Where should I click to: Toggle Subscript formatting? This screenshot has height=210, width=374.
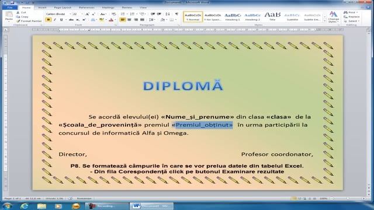78,20
